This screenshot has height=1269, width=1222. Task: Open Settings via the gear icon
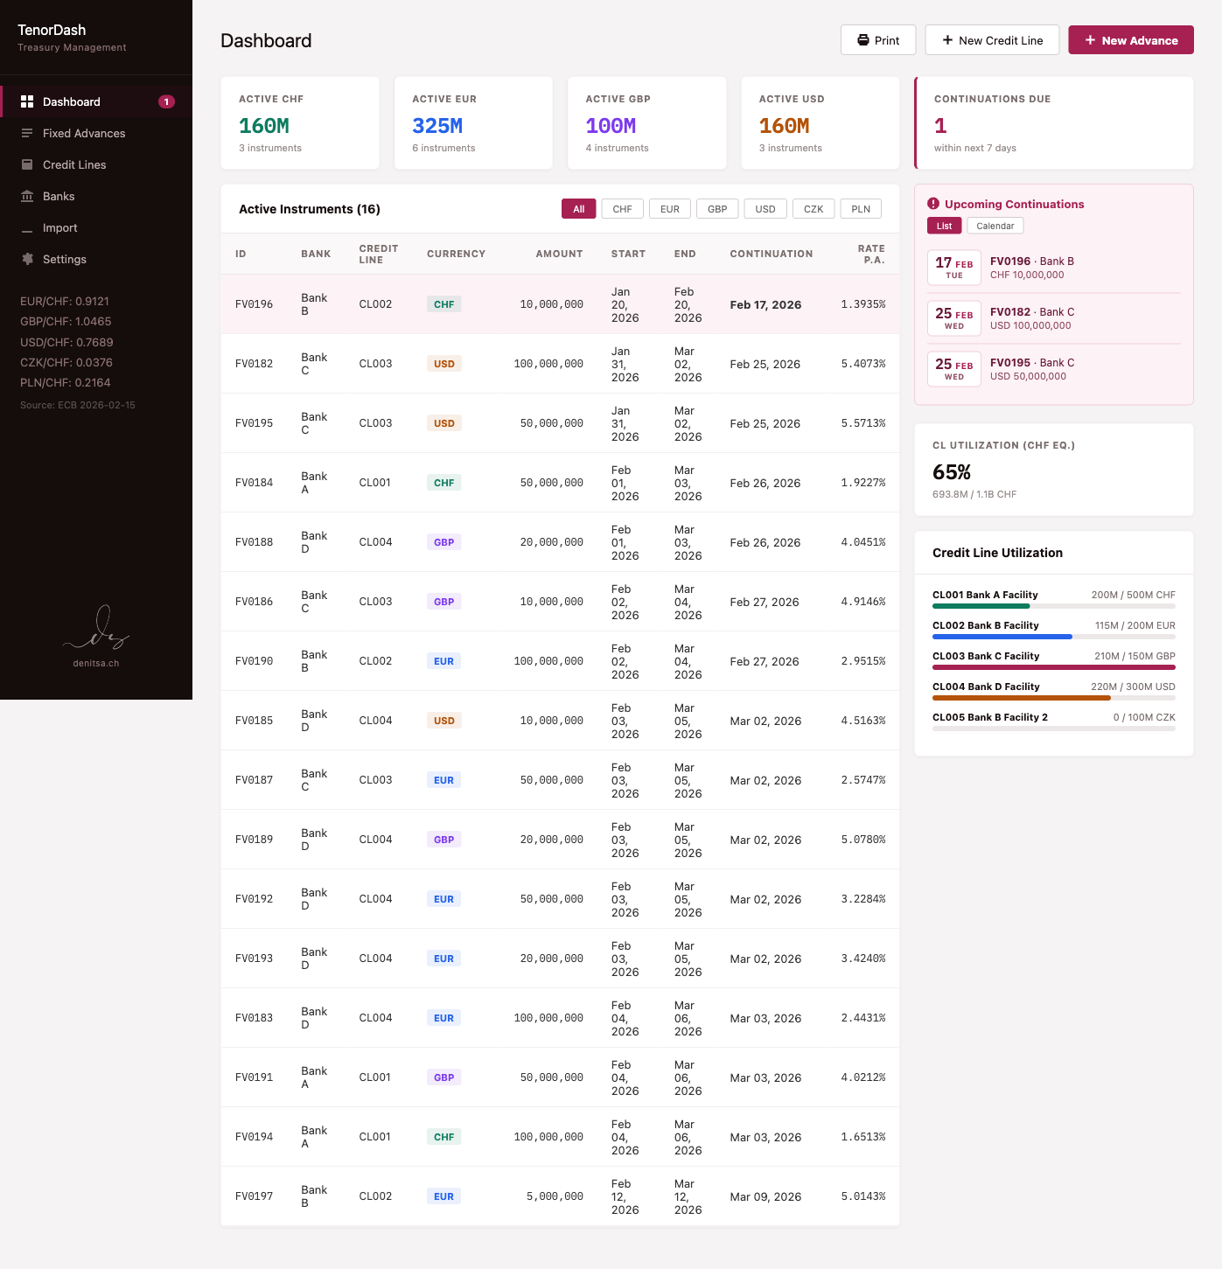(x=27, y=259)
